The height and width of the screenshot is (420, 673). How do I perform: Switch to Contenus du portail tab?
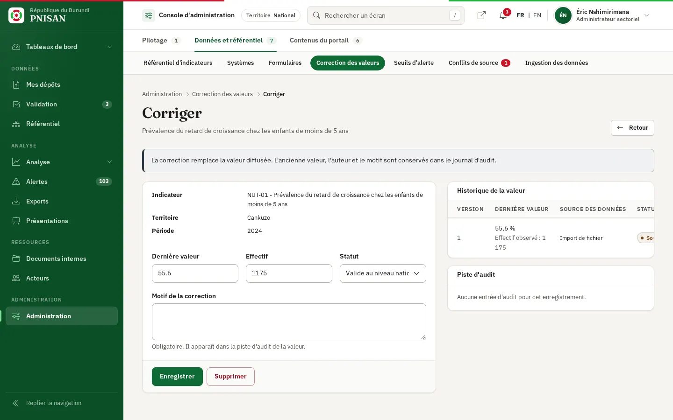click(x=326, y=41)
